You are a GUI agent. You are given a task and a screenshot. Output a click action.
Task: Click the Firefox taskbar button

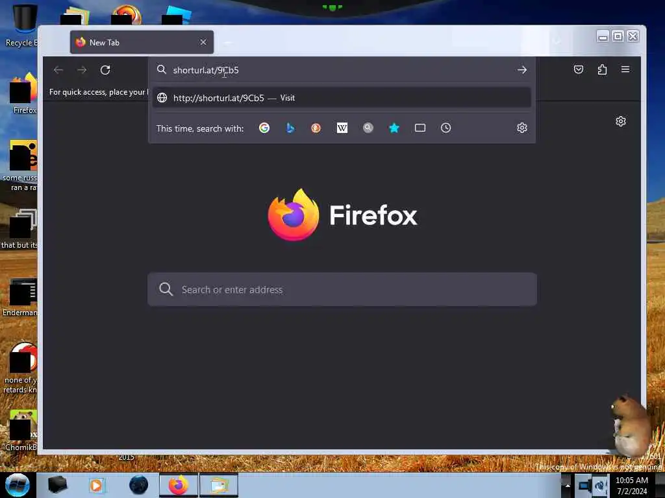click(x=179, y=485)
